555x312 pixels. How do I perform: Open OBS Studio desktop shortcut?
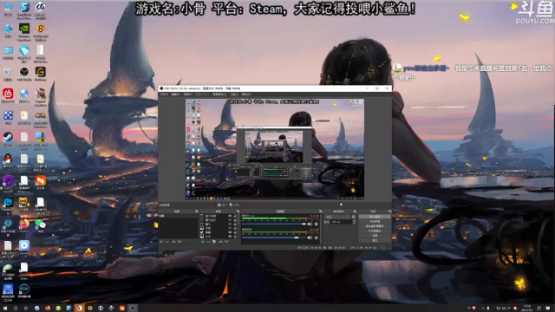point(24,74)
